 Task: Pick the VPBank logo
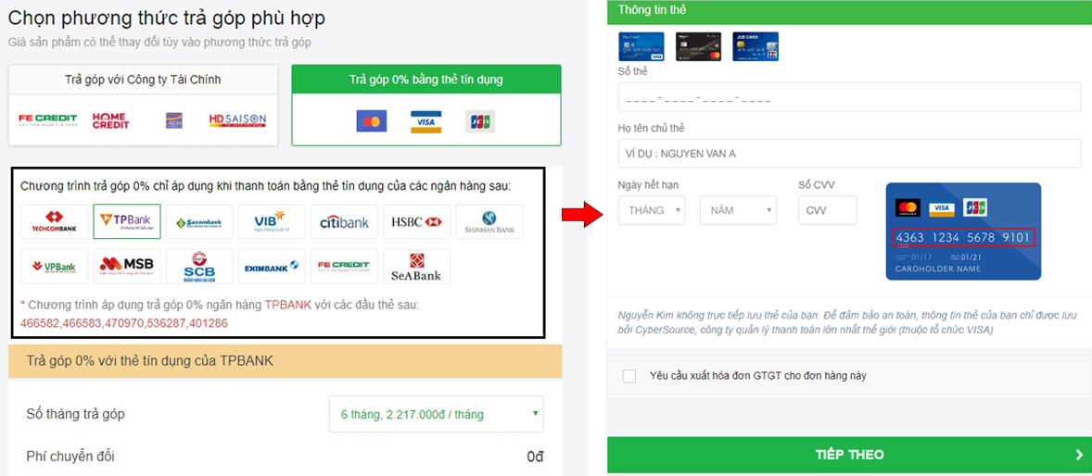pyautogui.click(x=55, y=267)
